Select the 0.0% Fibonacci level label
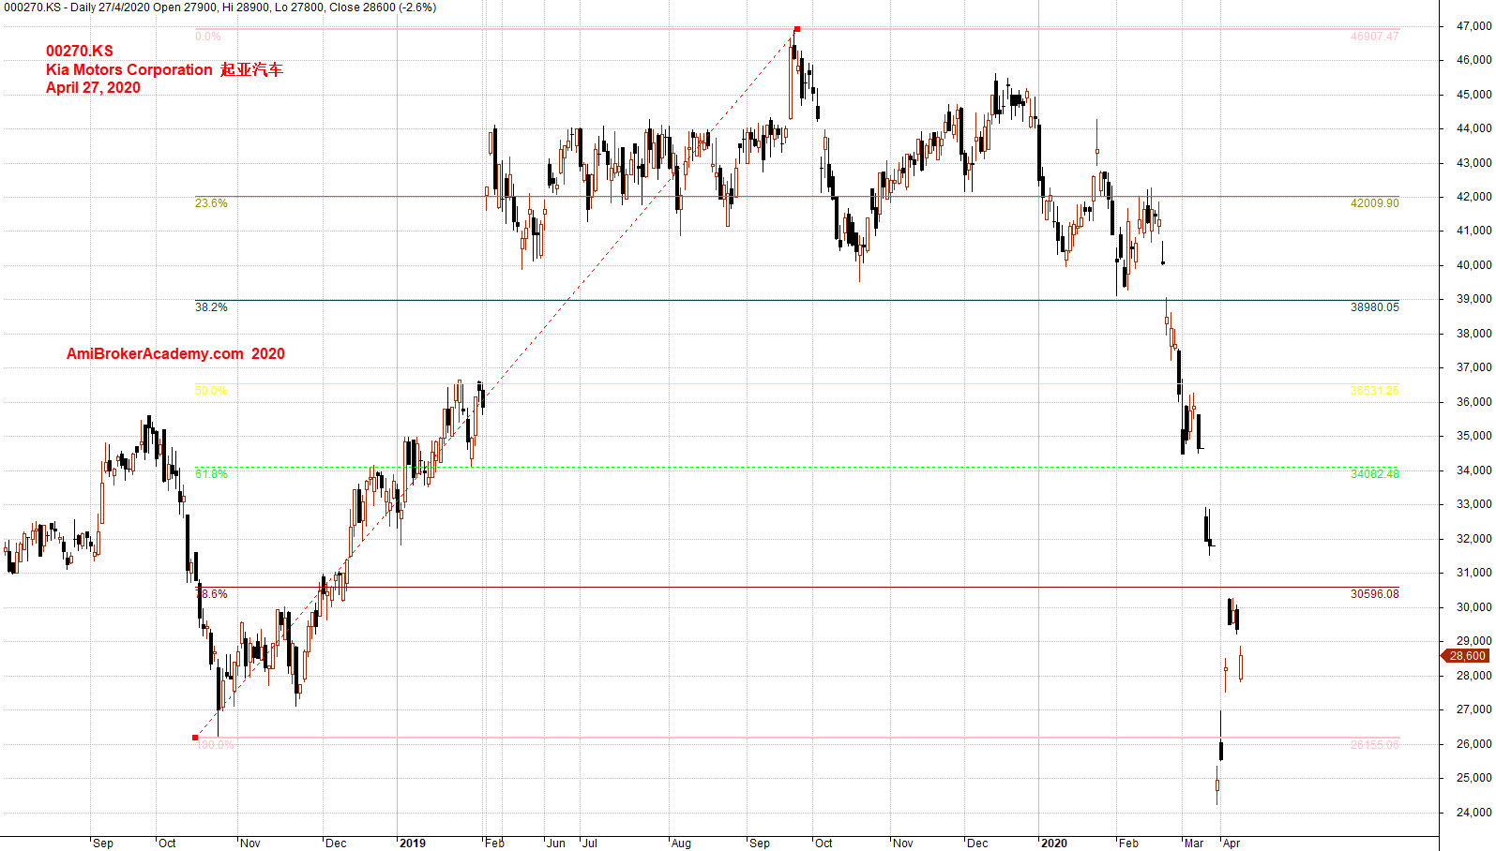Image resolution: width=1496 pixels, height=851 pixels. tap(208, 37)
